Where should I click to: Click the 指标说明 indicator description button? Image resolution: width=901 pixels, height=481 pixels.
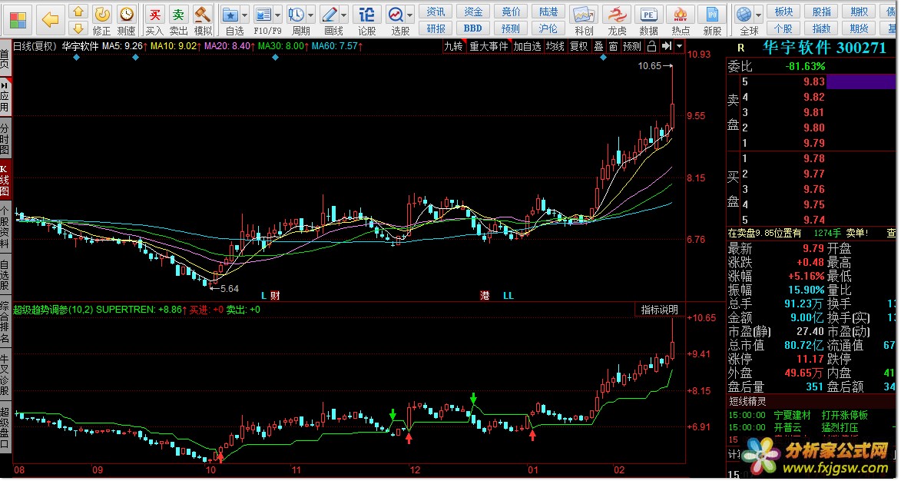[659, 310]
